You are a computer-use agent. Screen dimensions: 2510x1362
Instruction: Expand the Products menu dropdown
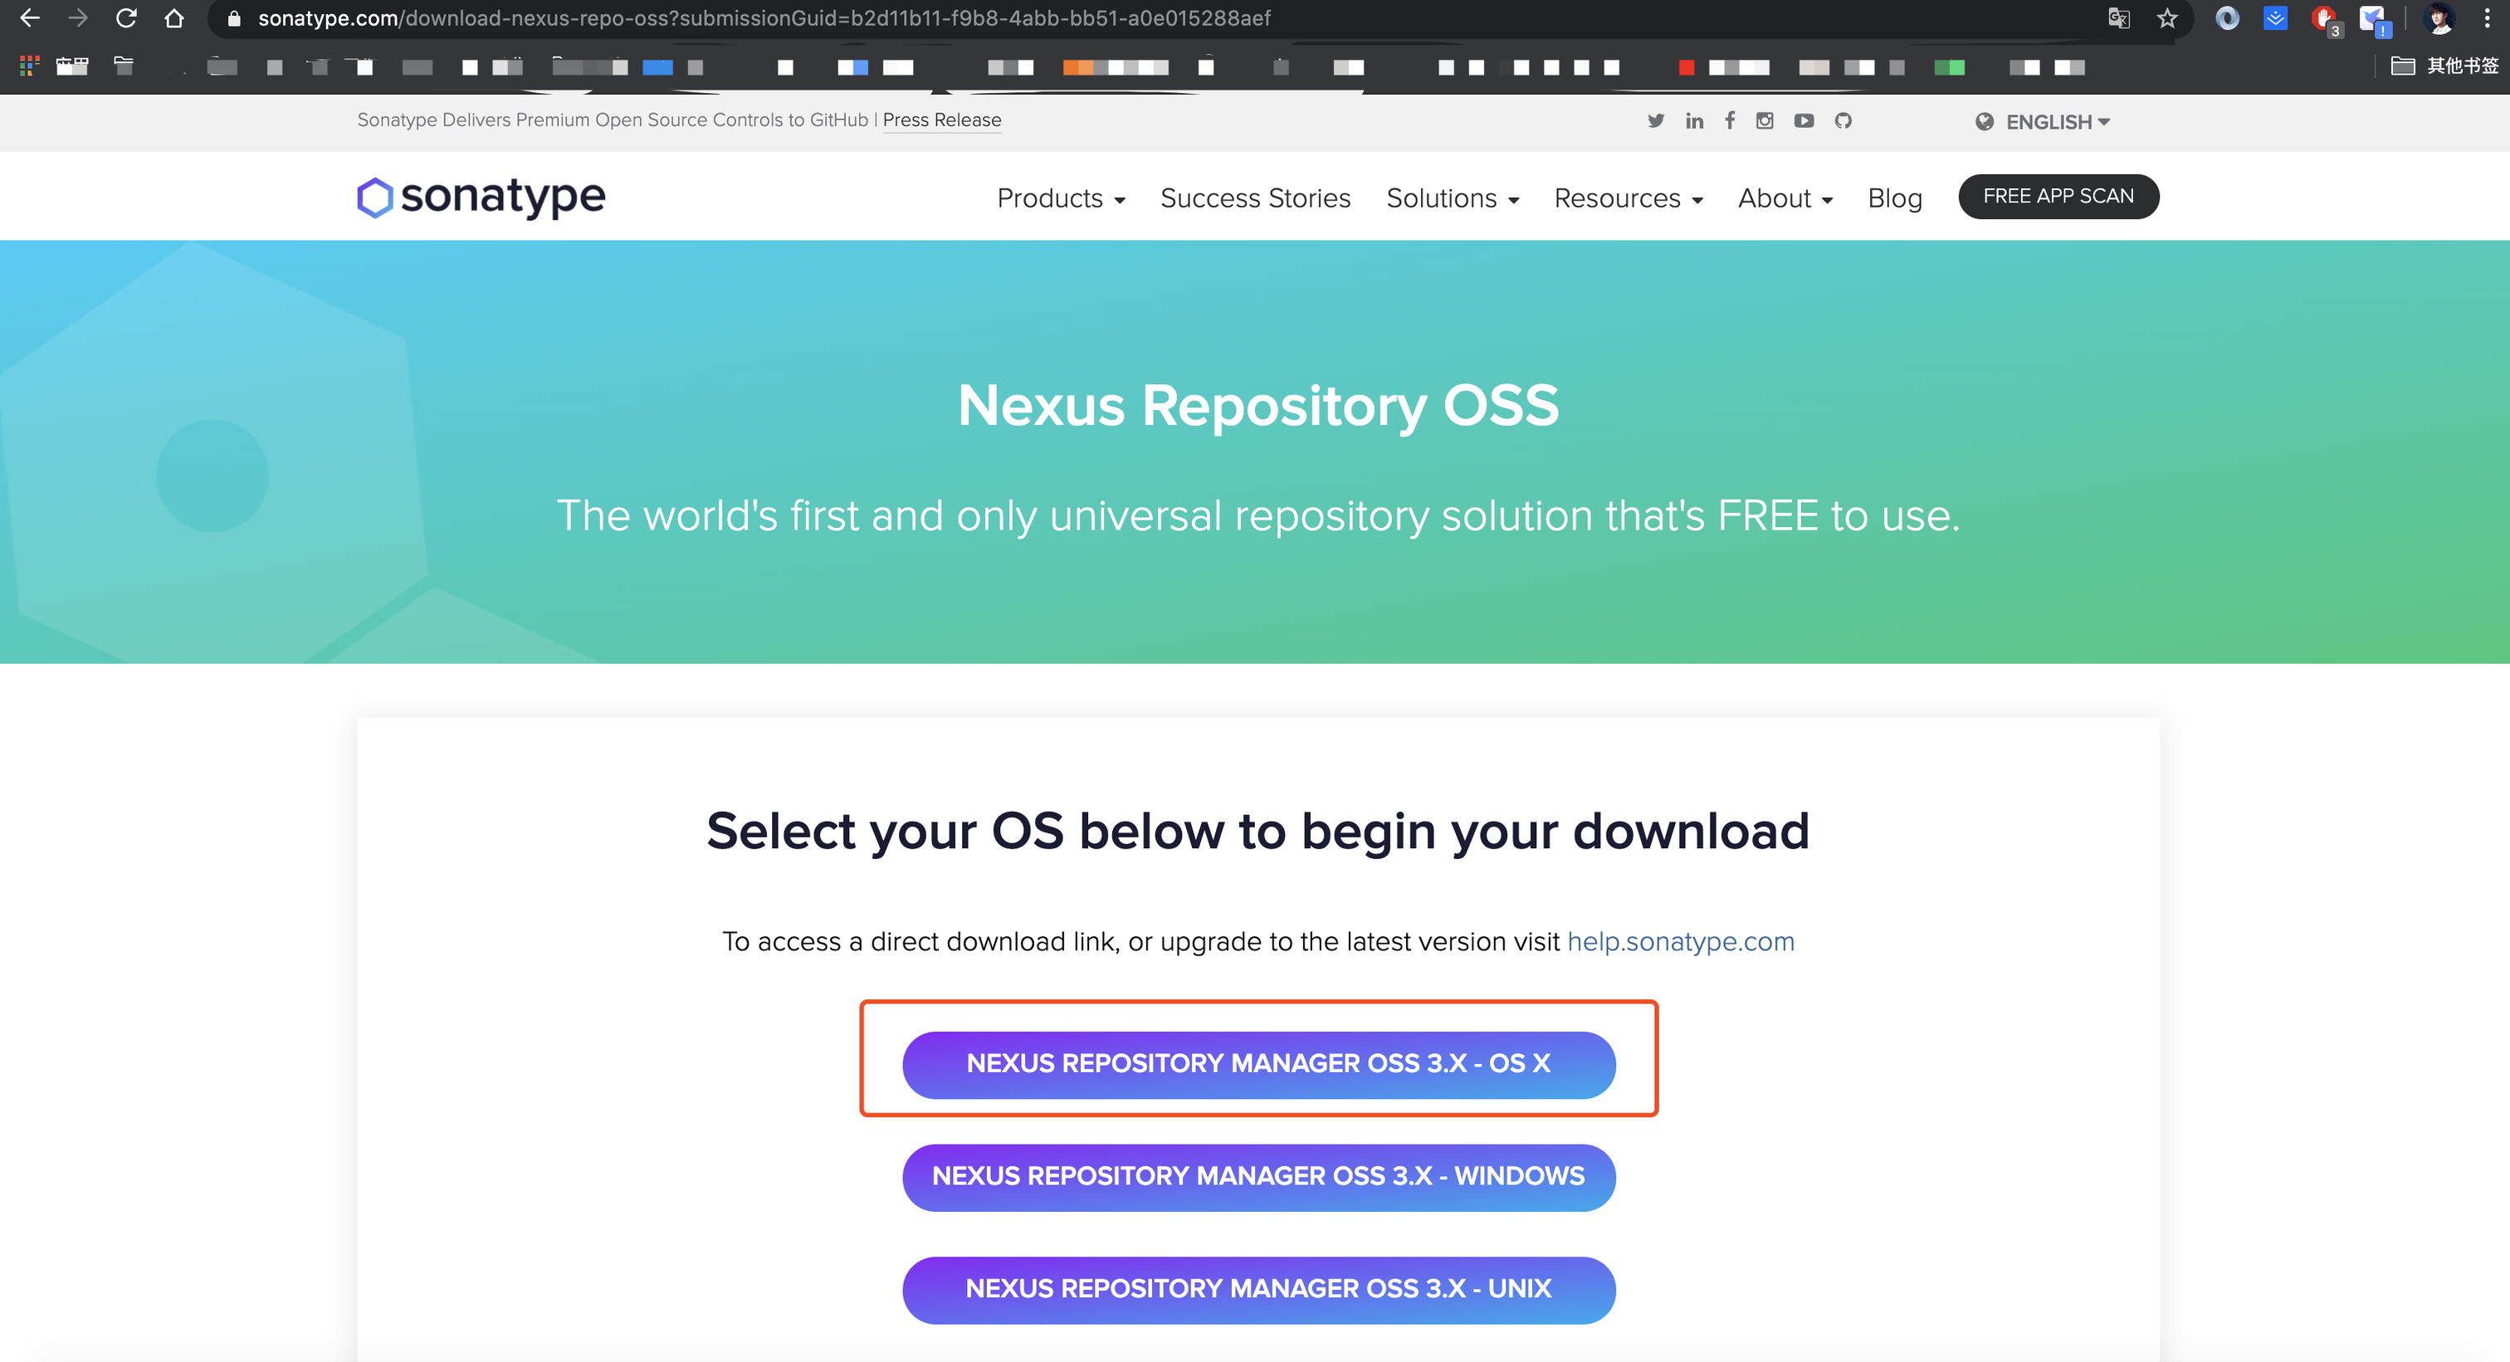tap(1060, 198)
